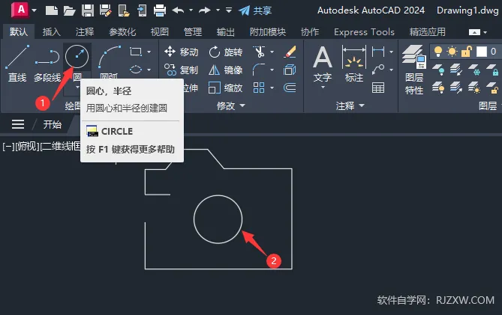
Task: Select the explode tool icon
Action: click(290, 70)
